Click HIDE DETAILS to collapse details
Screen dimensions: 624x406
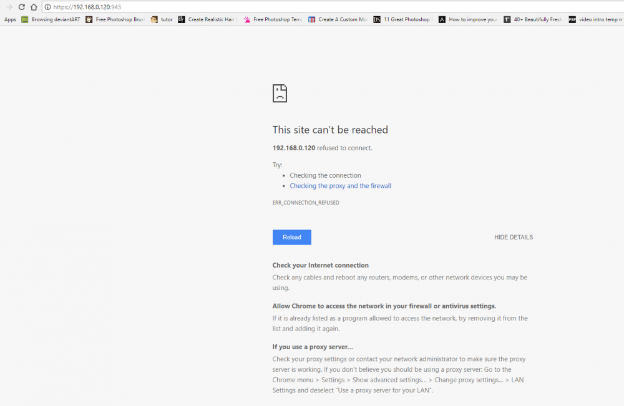514,237
